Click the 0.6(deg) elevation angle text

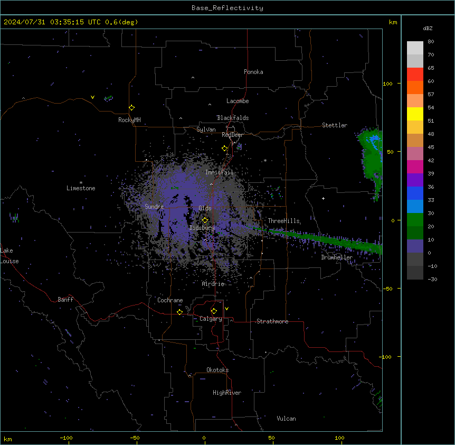121,22
